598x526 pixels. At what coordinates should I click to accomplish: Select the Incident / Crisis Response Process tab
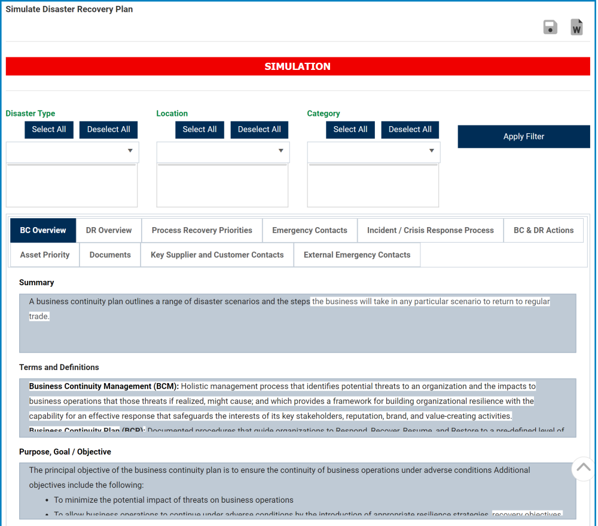[x=430, y=230]
